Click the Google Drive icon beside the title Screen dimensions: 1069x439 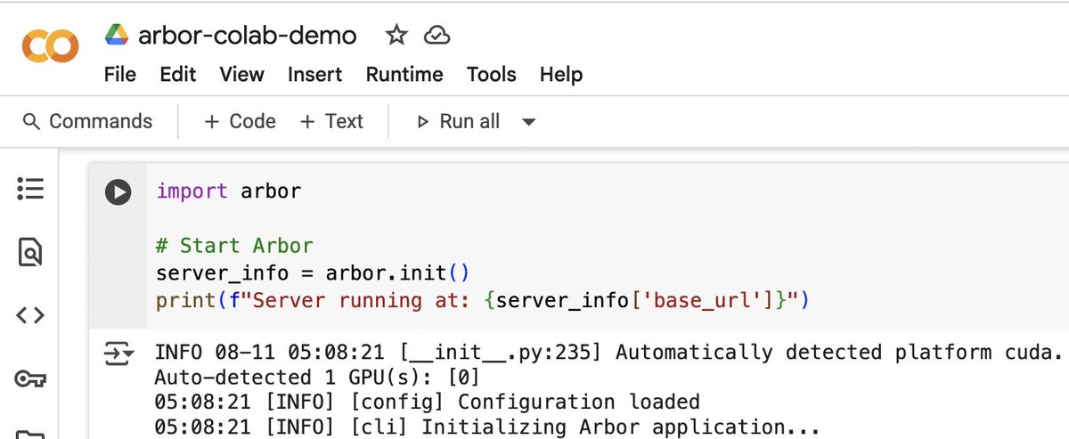[117, 35]
